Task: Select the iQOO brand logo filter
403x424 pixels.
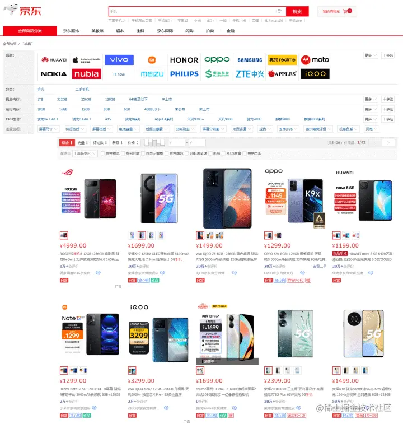Action: [315, 74]
